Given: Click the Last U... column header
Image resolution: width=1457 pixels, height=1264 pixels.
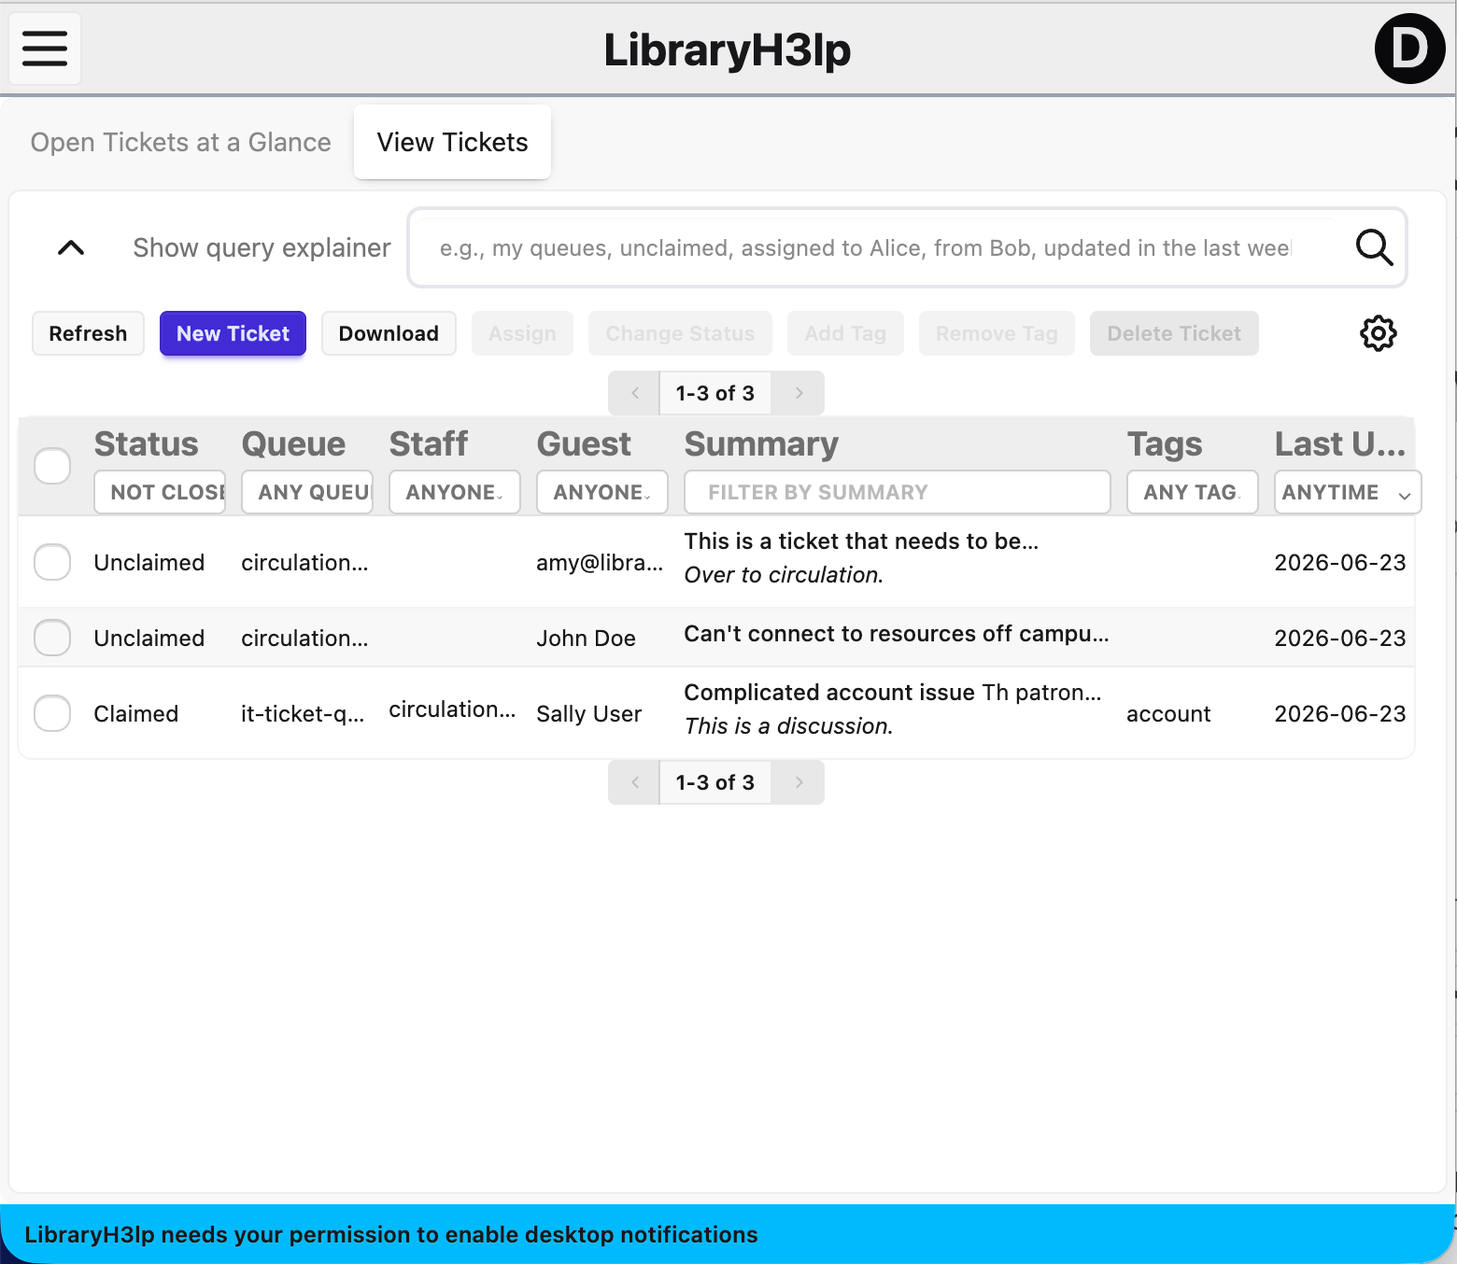Looking at the screenshot, I should [1340, 443].
